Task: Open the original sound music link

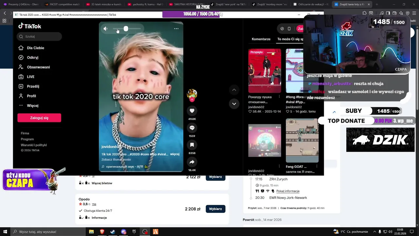Action: coord(125,167)
